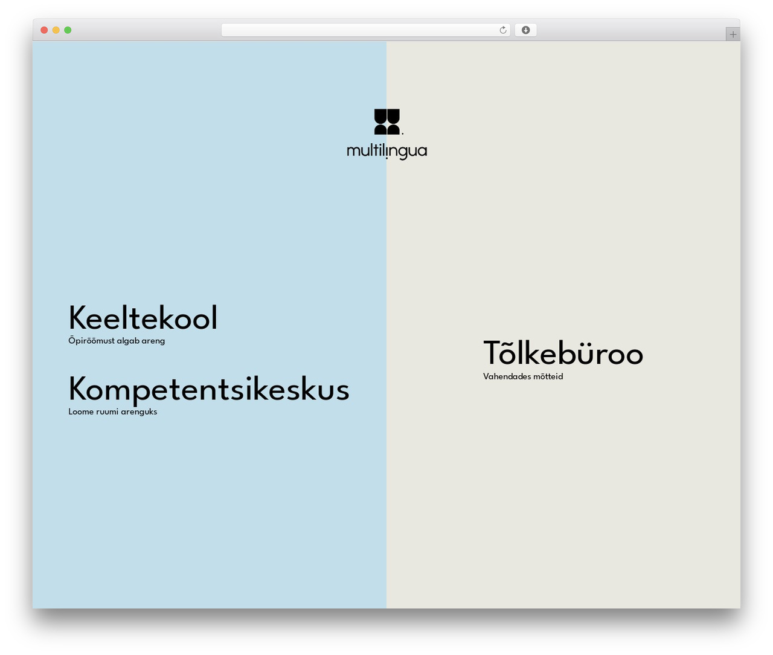
Task: Click the 'Loome ruumi arenguks' tagline
Action: (x=112, y=411)
